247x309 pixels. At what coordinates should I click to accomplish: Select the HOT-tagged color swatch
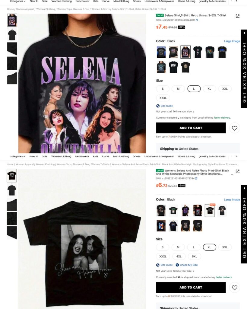(210, 210)
